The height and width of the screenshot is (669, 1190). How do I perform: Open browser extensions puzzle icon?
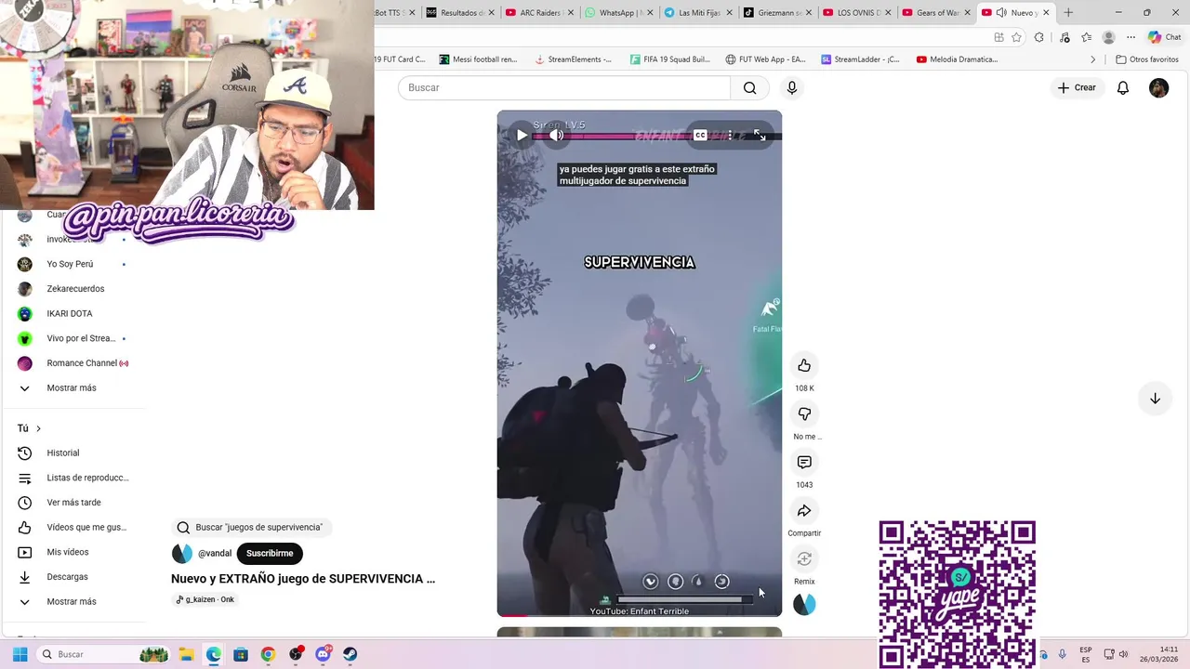(1039, 37)
